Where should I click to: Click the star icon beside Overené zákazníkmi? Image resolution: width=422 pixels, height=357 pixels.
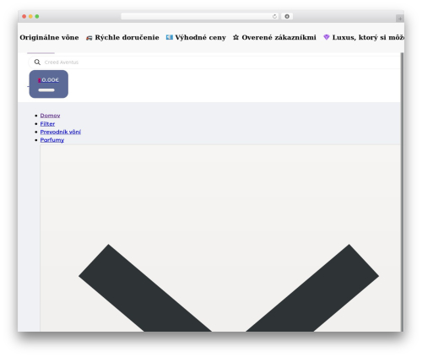tap(235, 37)
